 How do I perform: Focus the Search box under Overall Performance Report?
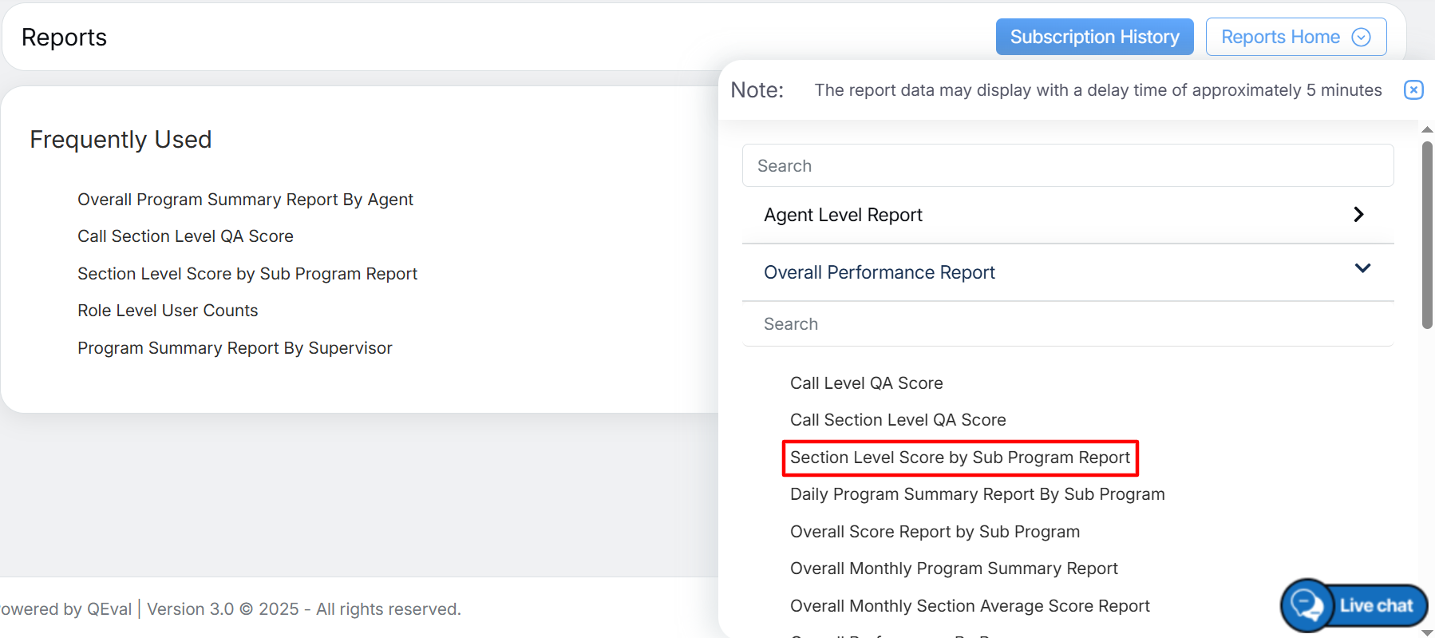pos(1067,324)
